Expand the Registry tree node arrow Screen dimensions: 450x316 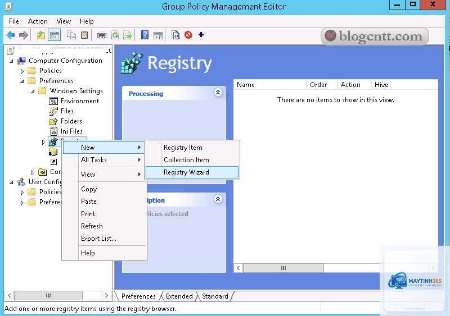point(43,142)
